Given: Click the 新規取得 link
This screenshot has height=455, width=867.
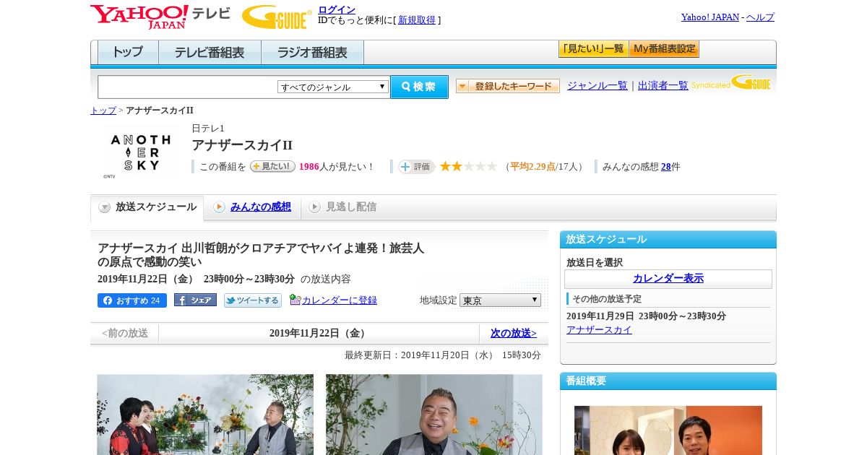Looking at the screenshot, I should pyautogui.click(x=417, y=20).
